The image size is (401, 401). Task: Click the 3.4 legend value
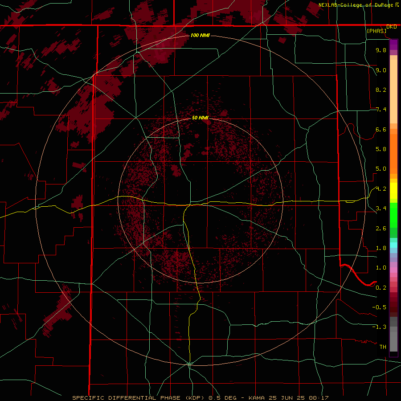(x=381, y=209)
